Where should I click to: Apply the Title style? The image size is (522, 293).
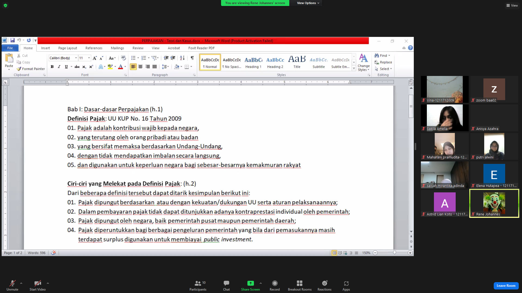297,62
